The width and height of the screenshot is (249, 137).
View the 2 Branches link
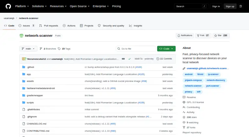[x=48, y=49]
